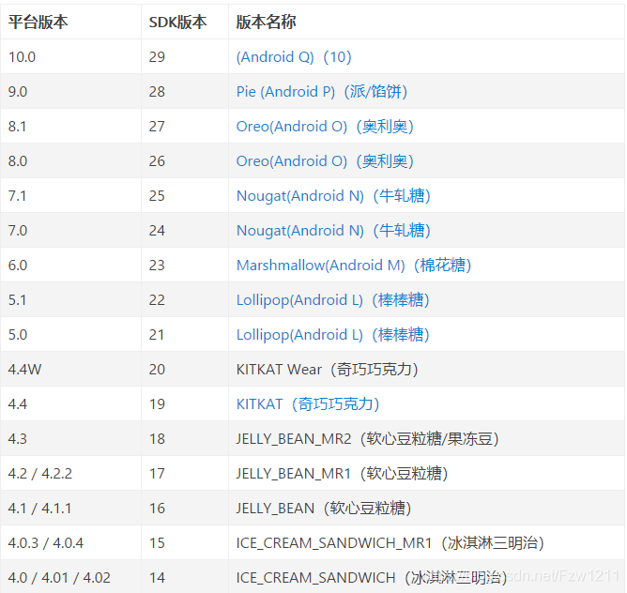Image resolution: width=627 pixels, height=593 pixels.
Task: Open the Oreo link in the SDK 26 row
Action: [x=325, y=161]
